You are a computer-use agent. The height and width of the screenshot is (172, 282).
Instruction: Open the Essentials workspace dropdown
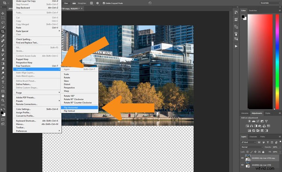click(x=270, y=3)
